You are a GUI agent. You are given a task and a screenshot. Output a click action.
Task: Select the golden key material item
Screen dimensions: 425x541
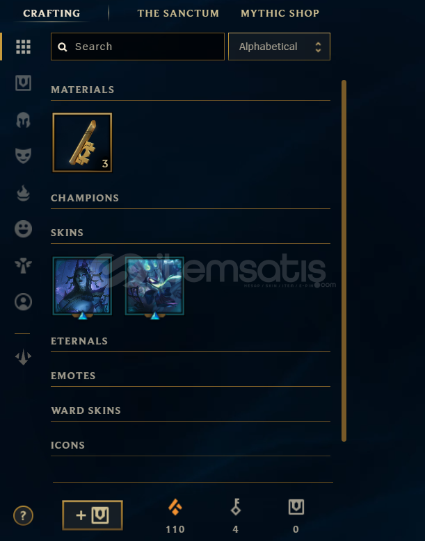point(82,142)
